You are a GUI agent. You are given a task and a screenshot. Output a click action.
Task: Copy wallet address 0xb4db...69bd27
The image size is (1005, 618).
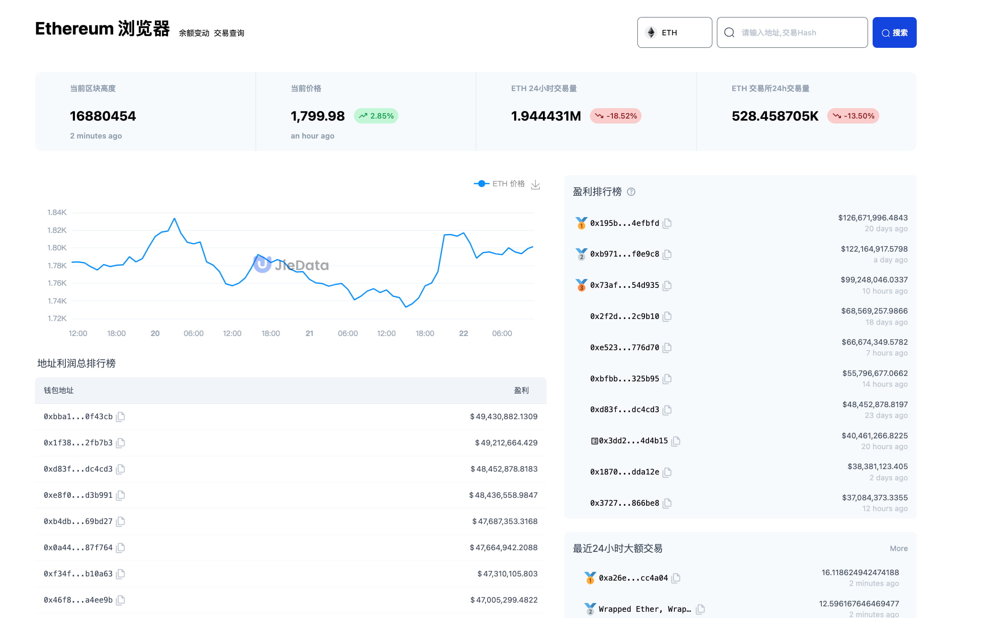click(120, 522)
